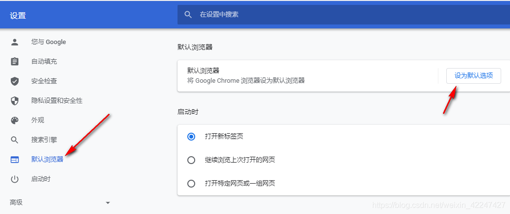
Task: Click the shield check icon for 安全检查
Action: coord(15,81)
